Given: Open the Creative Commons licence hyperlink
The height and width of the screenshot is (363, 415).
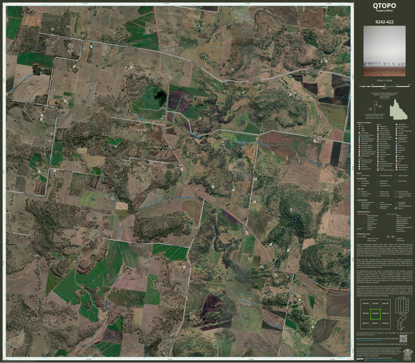Looking at the screenshot, I should pos(383,360).
